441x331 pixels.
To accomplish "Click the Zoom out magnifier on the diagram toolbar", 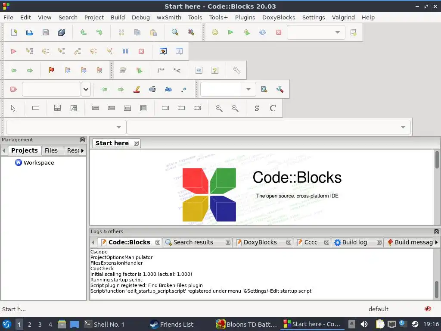I will click(235, 108).
